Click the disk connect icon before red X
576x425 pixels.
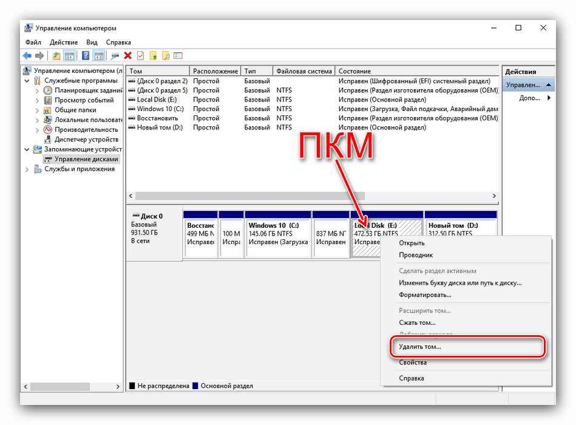tap(115, 56)
